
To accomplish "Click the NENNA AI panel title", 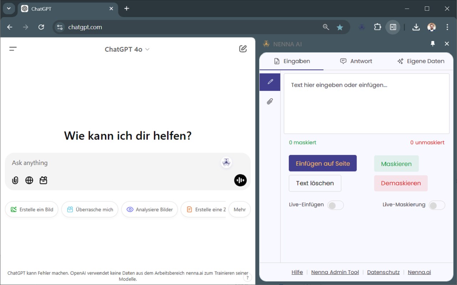I will (x=287, y=44).
